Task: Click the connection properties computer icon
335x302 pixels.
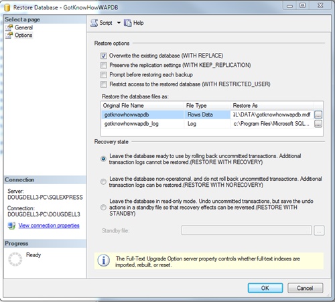Action: pyautogui.click(x=11, y=226)
